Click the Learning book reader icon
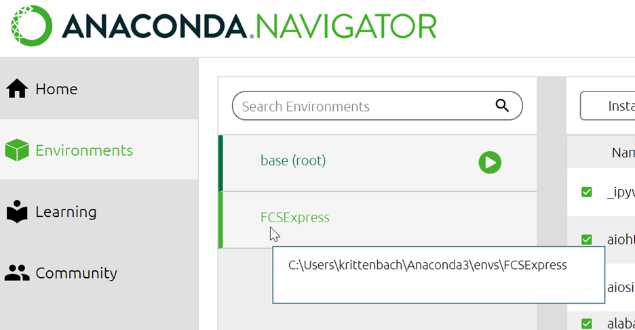This screenshot has height=330, width=635. (17, 212)
